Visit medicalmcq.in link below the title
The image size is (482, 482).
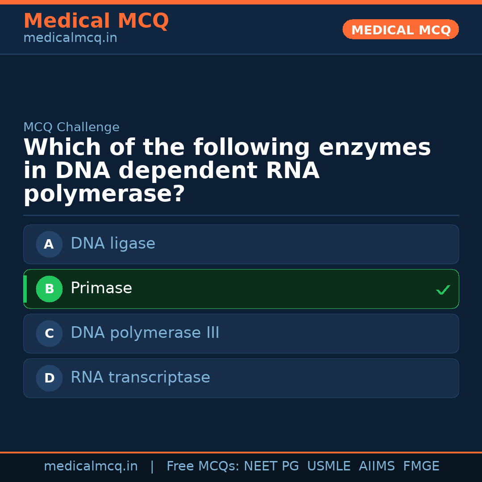pyautogui.click(x=70, y=38)
